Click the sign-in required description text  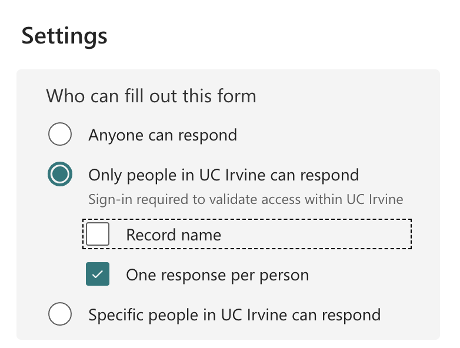click(x=245, y=199)
